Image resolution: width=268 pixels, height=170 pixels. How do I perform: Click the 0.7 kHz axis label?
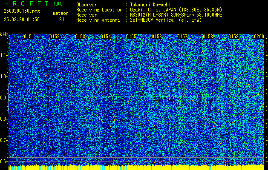coord(3,140)
